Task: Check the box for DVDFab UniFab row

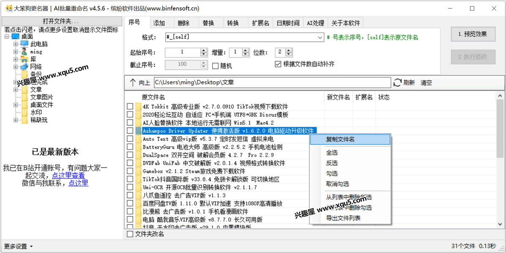Action: click(130, 163)
